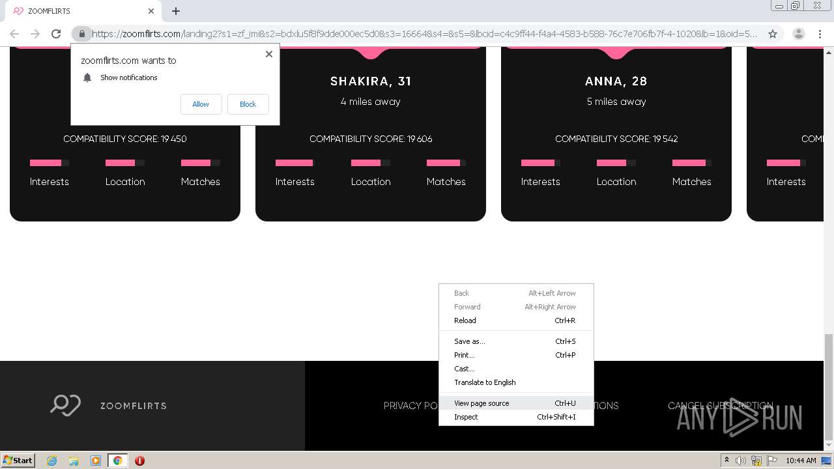Choose Save as... from context menu
Screen dimensions: 834x469
coord(516,341)
